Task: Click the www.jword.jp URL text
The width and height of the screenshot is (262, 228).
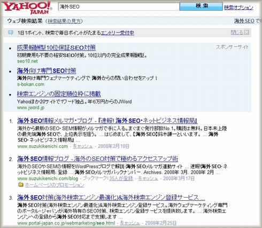Action: pyautogui.click(x=30, y=107)
